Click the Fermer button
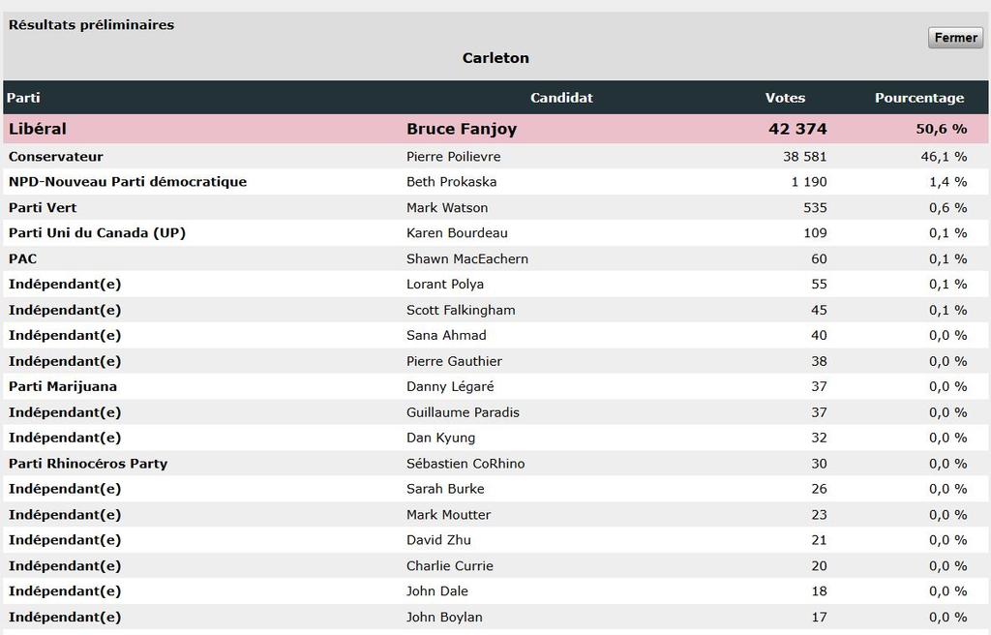The height and width of the screenshot is (635, 991). point(955,38)
